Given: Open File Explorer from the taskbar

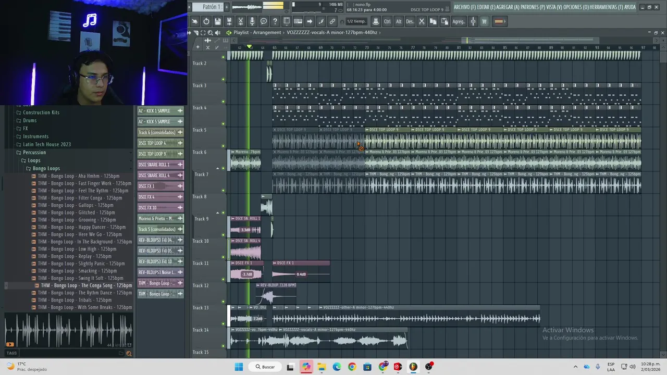Looking at the screenshot, I should [x=322, y=367].
